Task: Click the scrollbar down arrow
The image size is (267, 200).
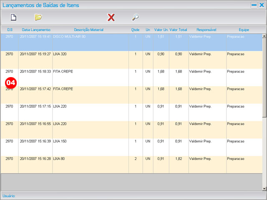Action: tap(264, 188)
